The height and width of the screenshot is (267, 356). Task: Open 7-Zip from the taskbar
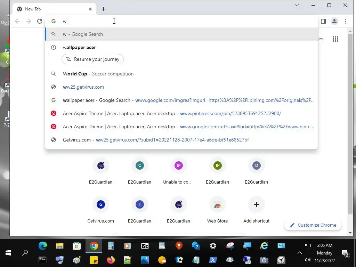[x=145, y=246]
